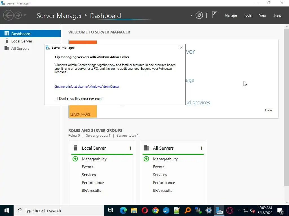
Task: Open the Action Center notifications icon
Action: point(280,210)
